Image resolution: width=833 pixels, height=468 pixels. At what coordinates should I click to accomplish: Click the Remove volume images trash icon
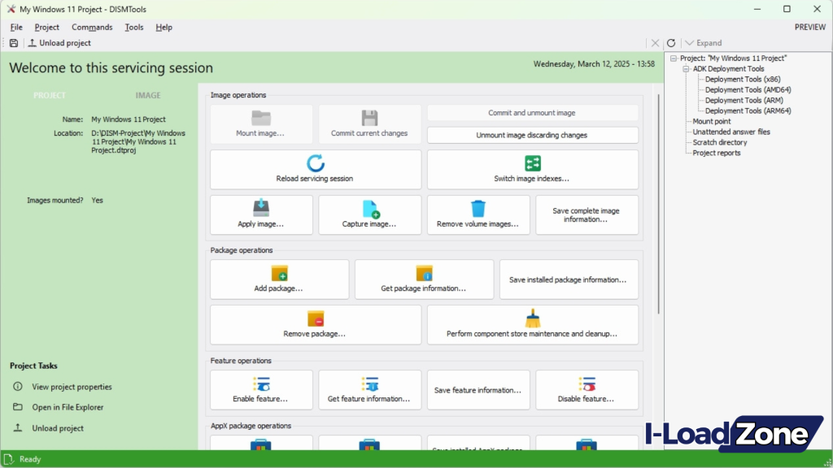point(478,209)
